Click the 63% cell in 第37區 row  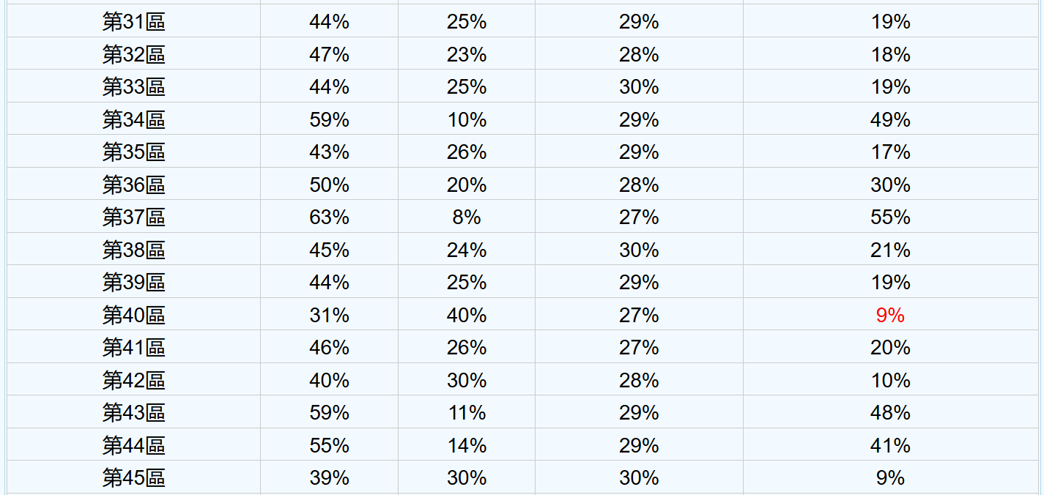(x=329, y=217)
